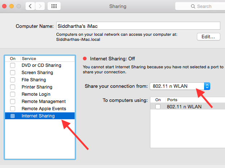Click the Computer Name text field
Viewport: 225px width, 168px height.
point(138,26)
